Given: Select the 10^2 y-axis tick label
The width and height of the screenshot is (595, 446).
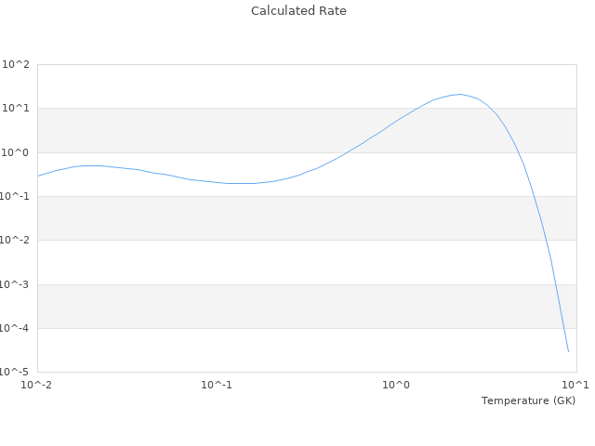Looking at the screenshot, I should [x=17, y=65].
